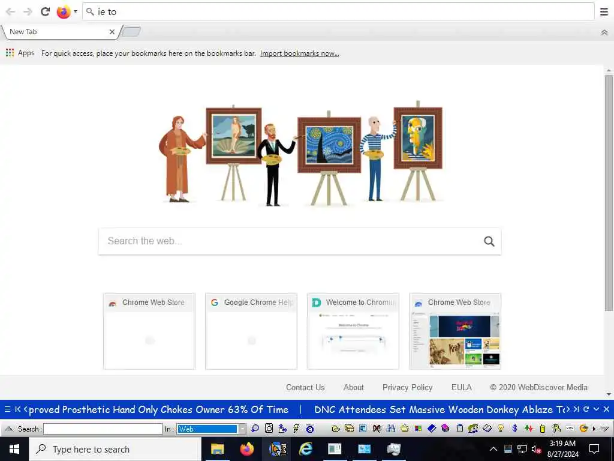Open a new tab with the tab button
Image resolution: width=614 pixels, height=461 pixels.
[131, 32]
